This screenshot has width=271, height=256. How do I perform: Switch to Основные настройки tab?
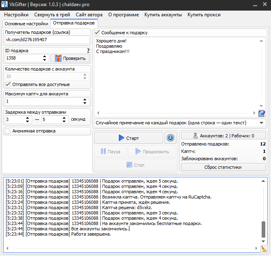pyautogui.click(x=26, y=23)
